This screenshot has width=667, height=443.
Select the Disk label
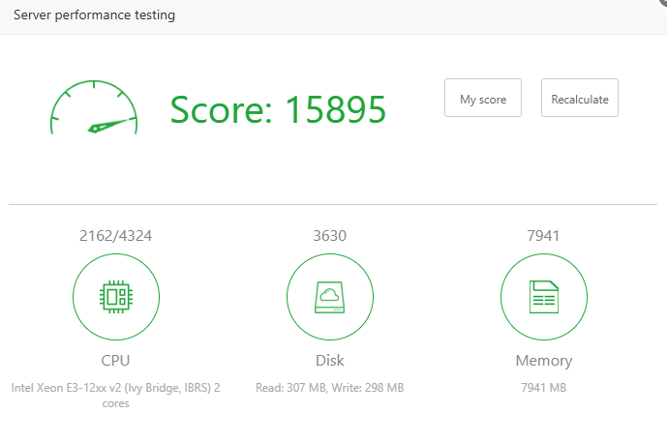point(329,361)
